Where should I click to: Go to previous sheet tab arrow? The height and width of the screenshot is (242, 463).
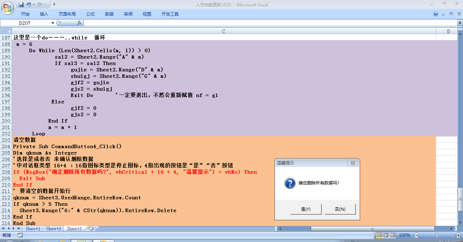click(x=9, y=228)
